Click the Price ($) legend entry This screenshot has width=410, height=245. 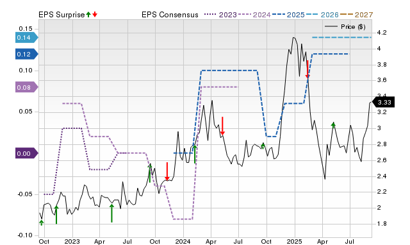(x=345, y=26)
